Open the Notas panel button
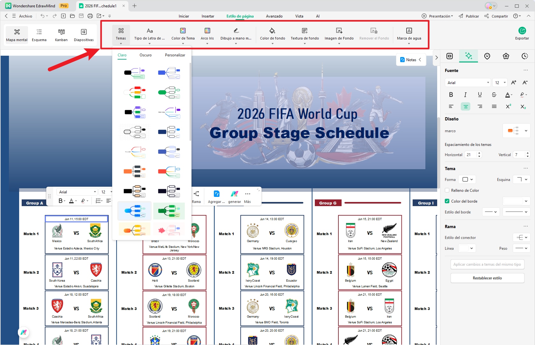 pyautogui.click(x=411, y=60)
